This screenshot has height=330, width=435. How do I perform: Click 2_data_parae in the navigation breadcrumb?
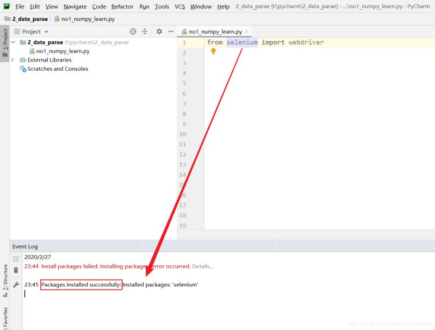click(x=30, y=18)
